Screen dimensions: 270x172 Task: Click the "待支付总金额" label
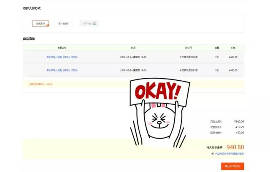click(215, 147)
